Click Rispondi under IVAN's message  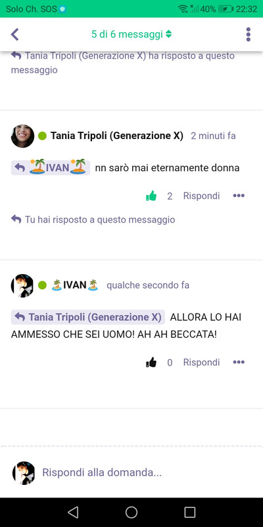click(201, 362)
